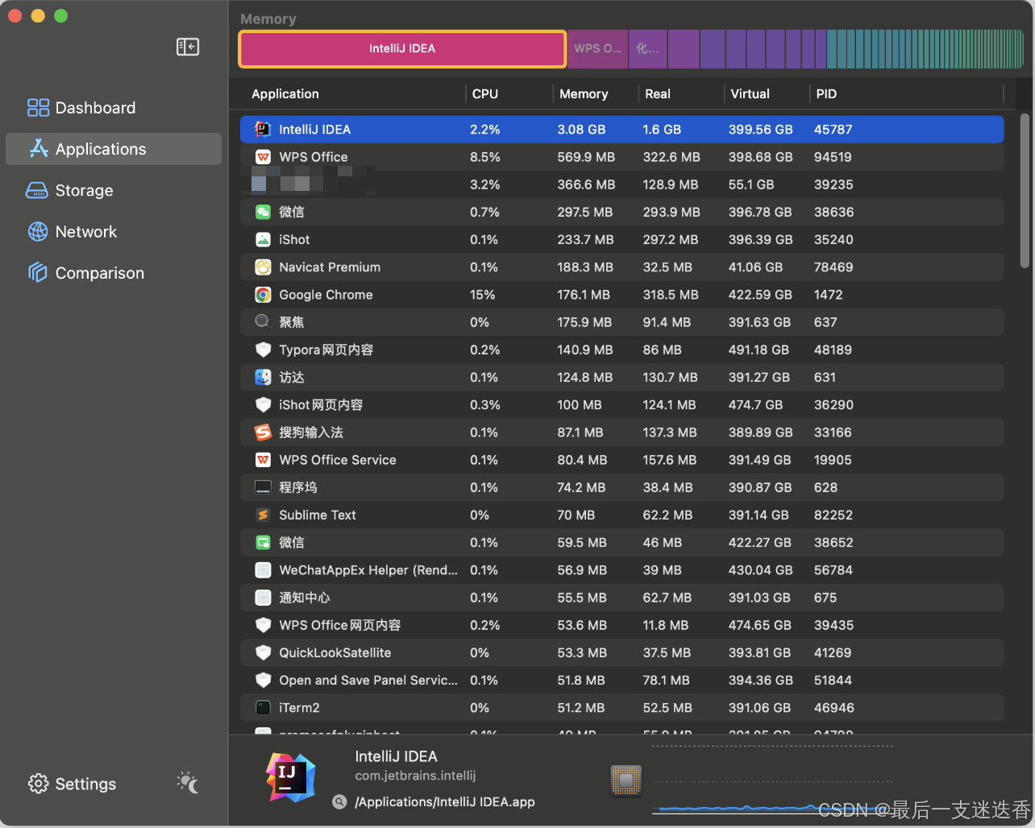Select Applications in the sidebar
Viewport: 1035px width, 828px height.
click(114, 149)
